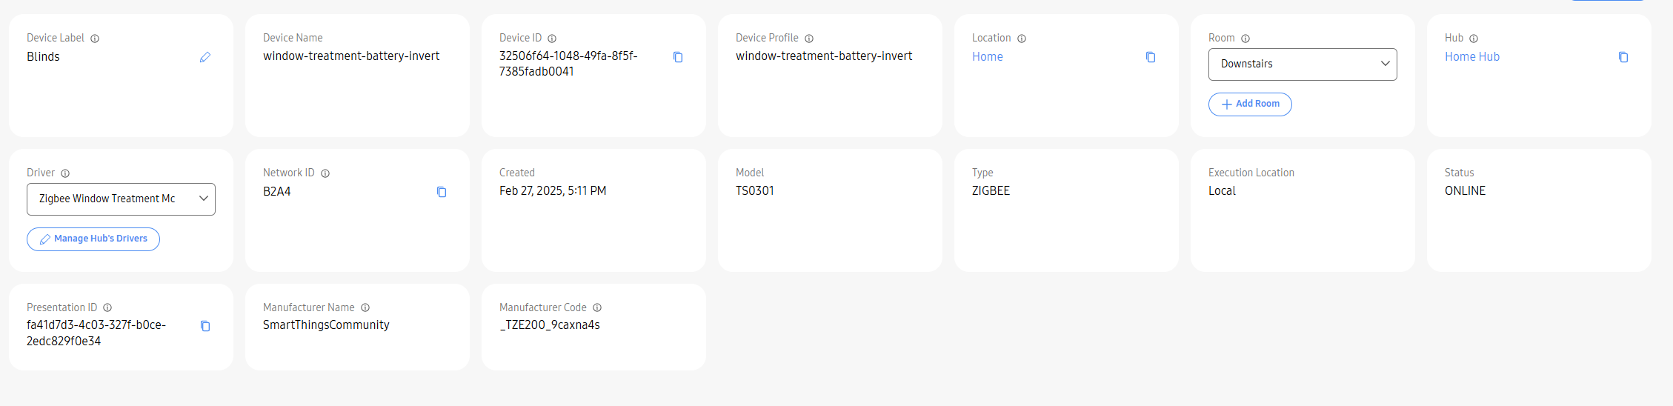This screenshot has height=406, width=1673.
Task: Copy the Device ID value
Action: (678, 57)
